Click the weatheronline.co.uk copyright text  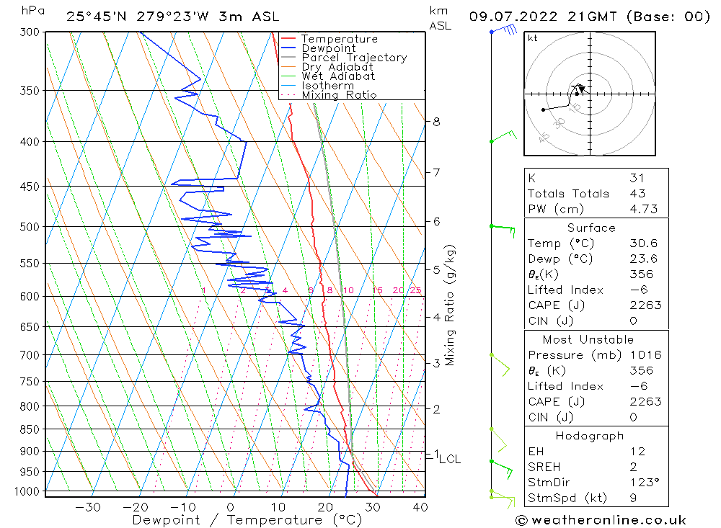pos(601,520)
